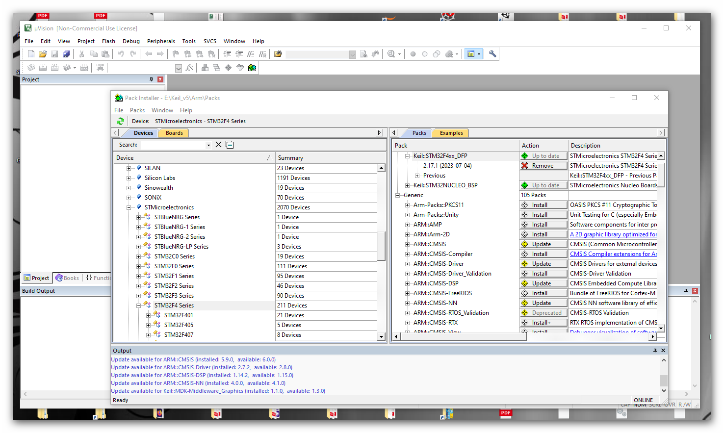Open the Configuration wrench icon
The width and height of the screenshot is (724, 433).
click(x=492, y=54)
